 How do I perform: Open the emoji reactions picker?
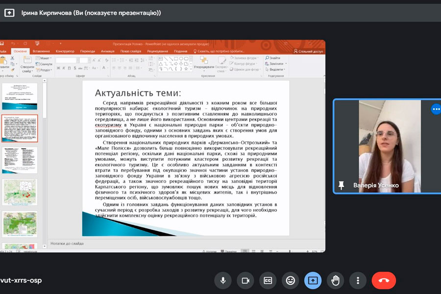pos(291,280)
